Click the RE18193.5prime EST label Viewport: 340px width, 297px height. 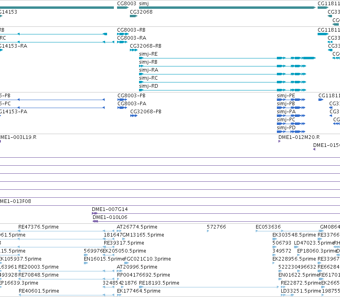coord(159,283)
